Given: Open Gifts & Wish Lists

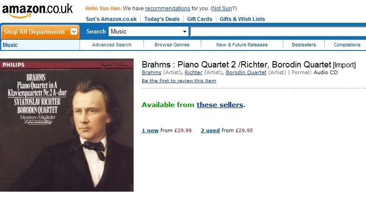Looking at the screenshot, I should click(x=242, y=19).
